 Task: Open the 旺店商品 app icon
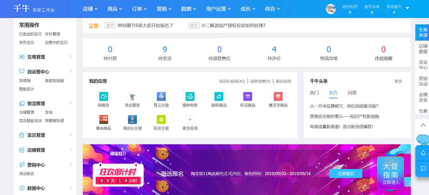pyautogui.click(x=248, y=96)
